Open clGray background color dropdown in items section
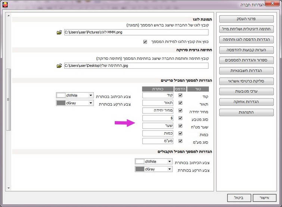 (91, 103)
